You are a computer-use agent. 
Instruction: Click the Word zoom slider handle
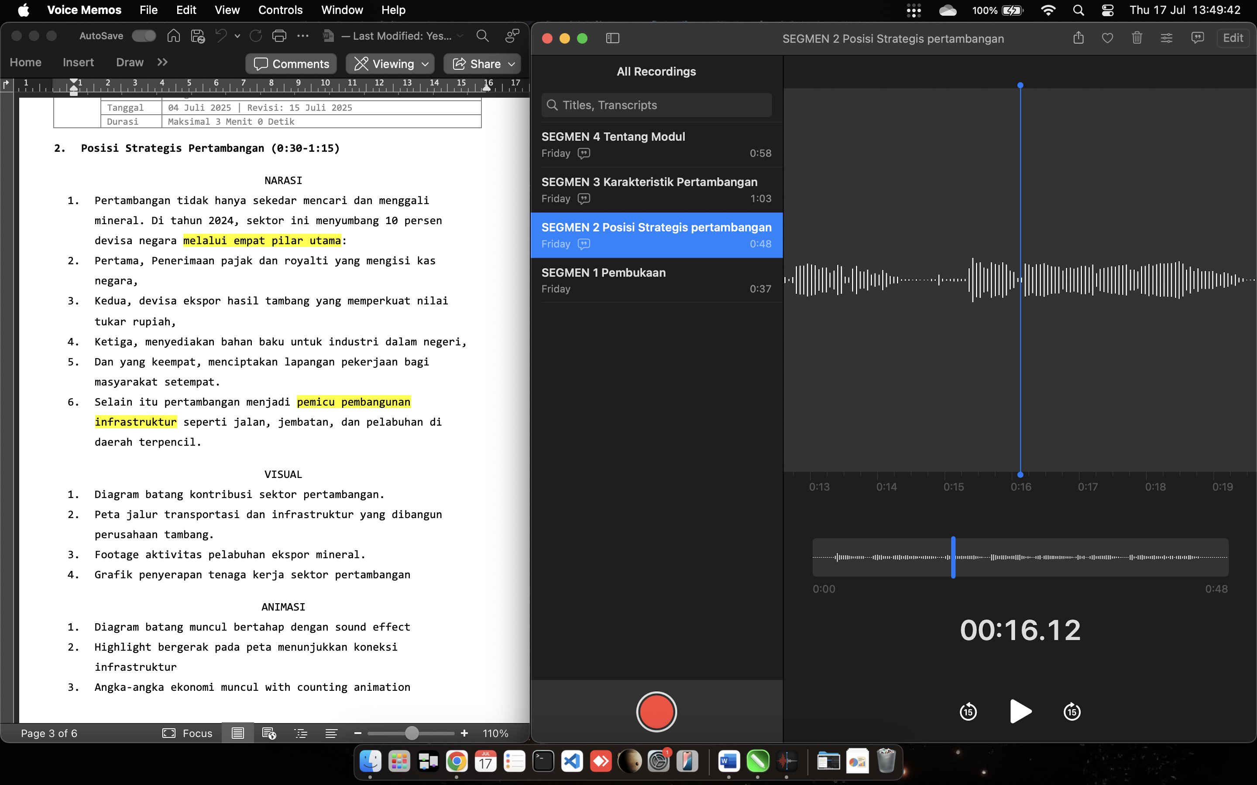(412, 733)
